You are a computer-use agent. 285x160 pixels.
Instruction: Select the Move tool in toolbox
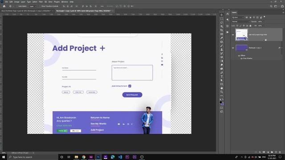coord(221,15)
